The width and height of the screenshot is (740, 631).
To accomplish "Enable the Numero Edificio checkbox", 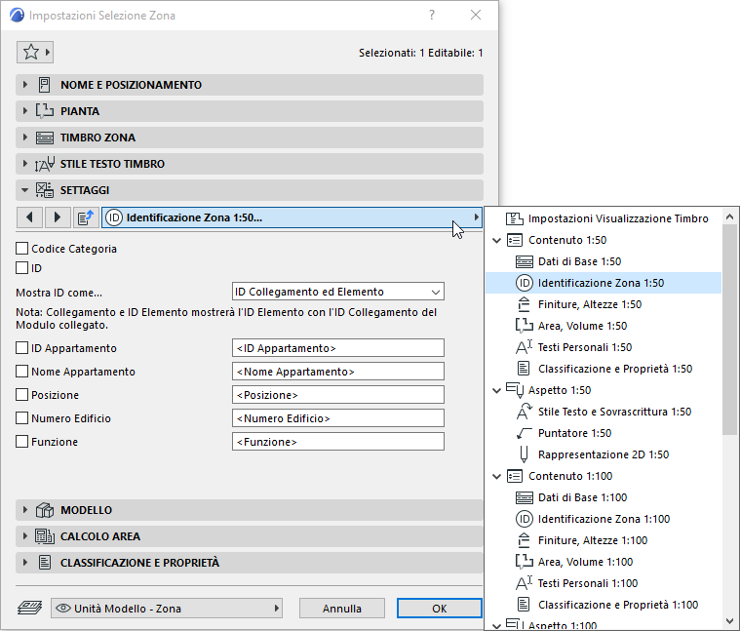I will click(21, 418).
